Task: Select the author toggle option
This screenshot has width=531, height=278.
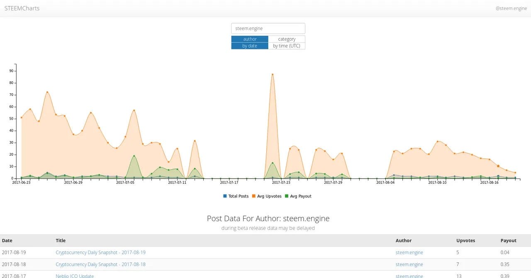Action: (x=250, y=39)
